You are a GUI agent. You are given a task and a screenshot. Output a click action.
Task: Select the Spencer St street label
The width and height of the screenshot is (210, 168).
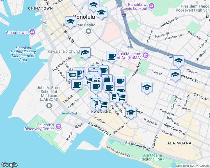pos(162,35)
